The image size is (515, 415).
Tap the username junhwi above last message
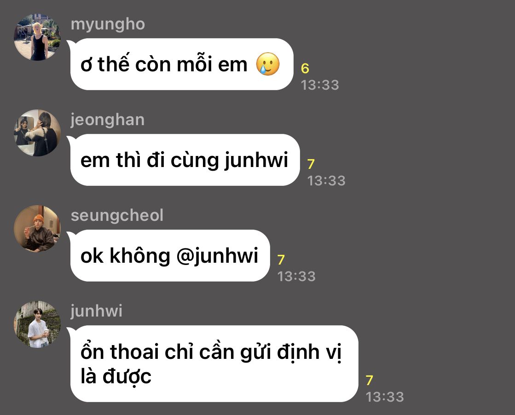(x=97, y=311)
